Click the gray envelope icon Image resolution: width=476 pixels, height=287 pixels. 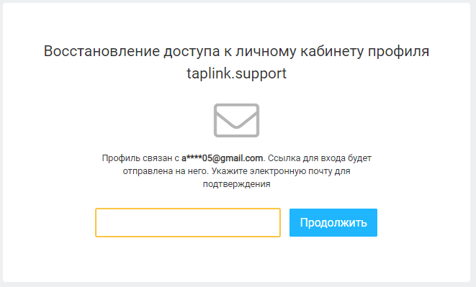[x=236, y=120]
